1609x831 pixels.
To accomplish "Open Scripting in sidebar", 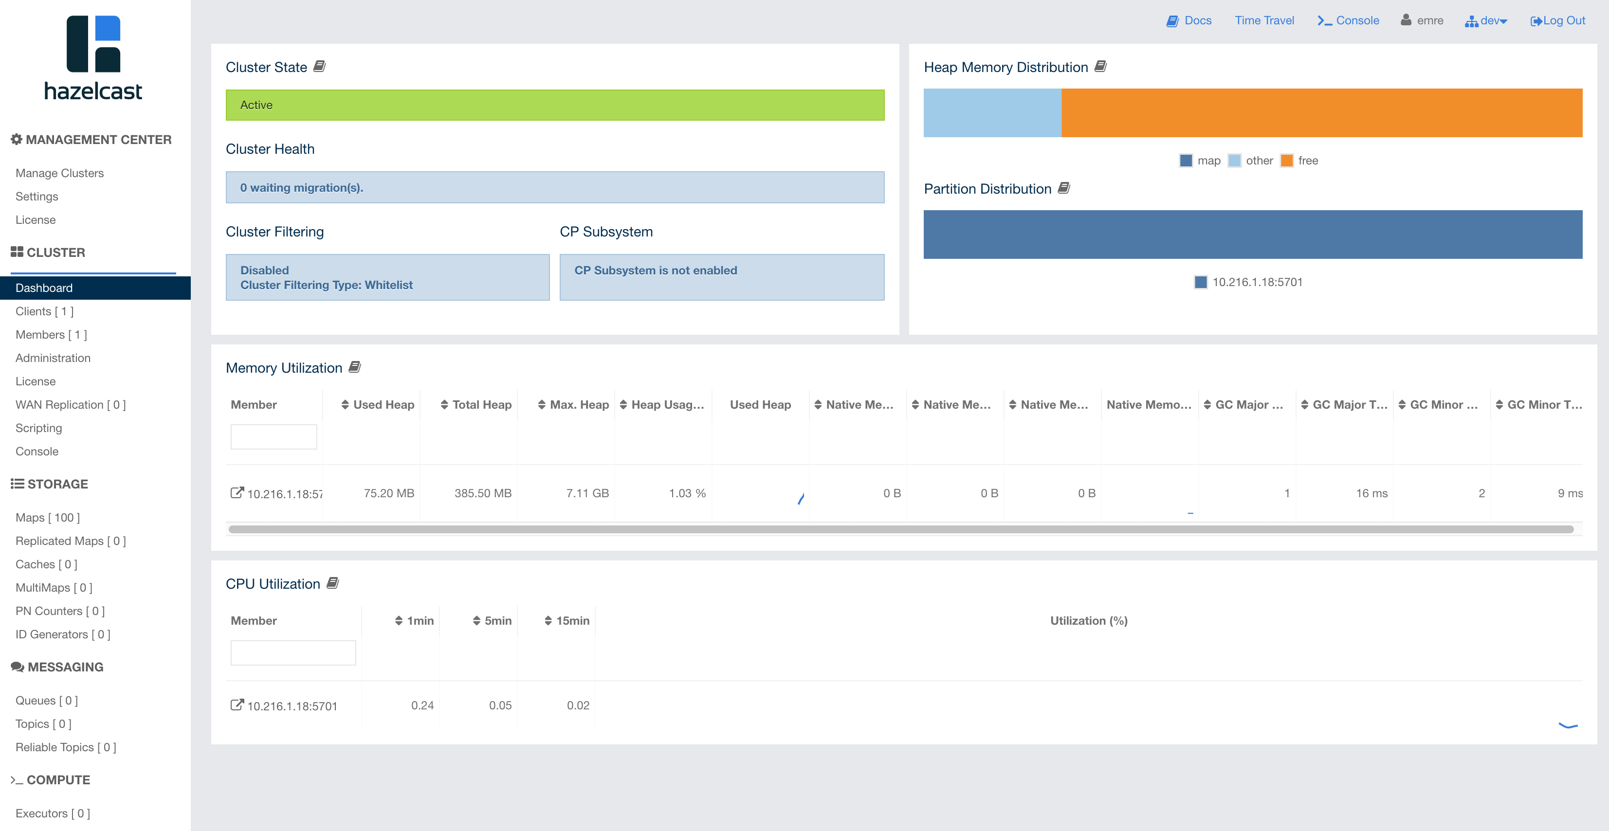I will click(39, 428).
